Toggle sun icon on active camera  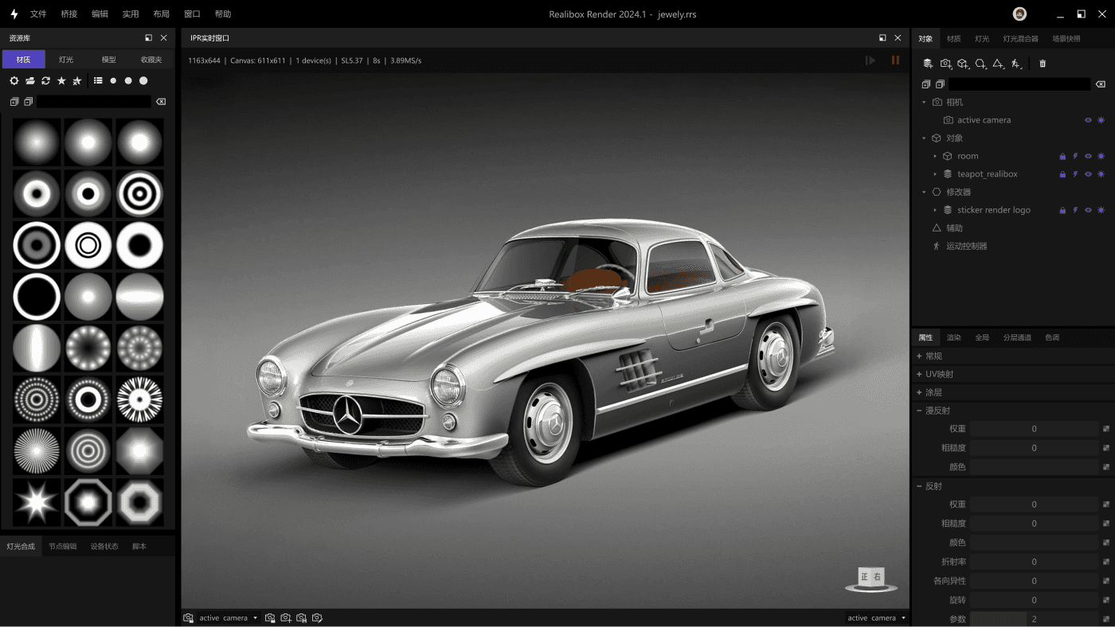(1101, 120)
